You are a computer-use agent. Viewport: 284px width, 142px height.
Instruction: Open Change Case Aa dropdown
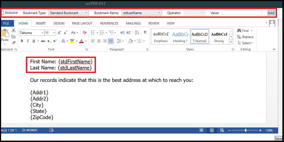tap(74, 33)
